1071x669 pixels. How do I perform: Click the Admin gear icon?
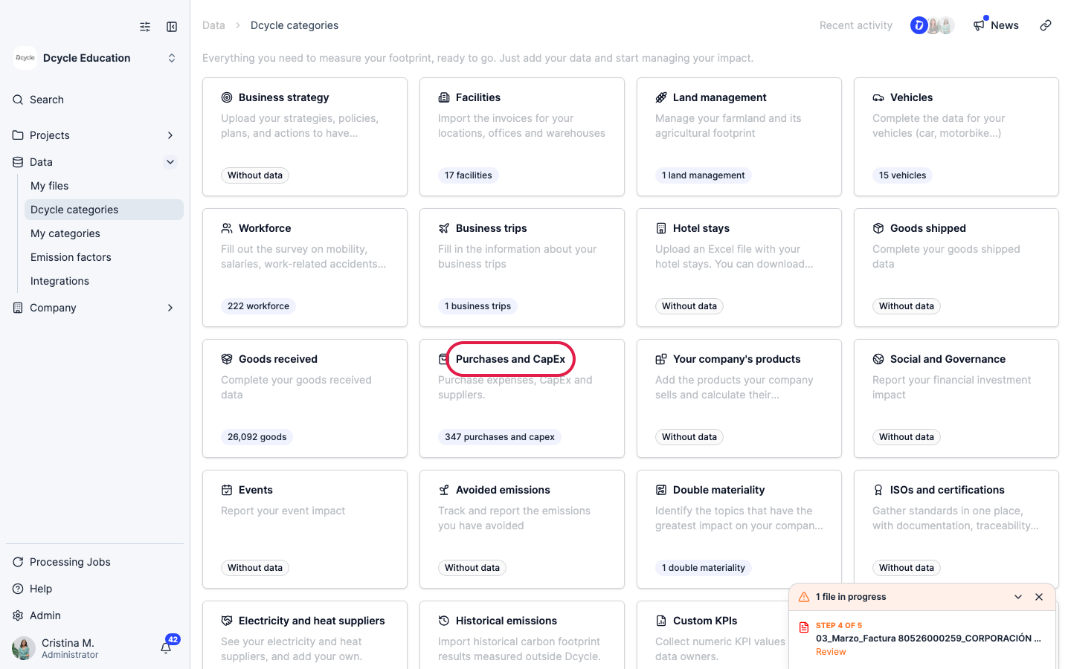tap(18, 615)
